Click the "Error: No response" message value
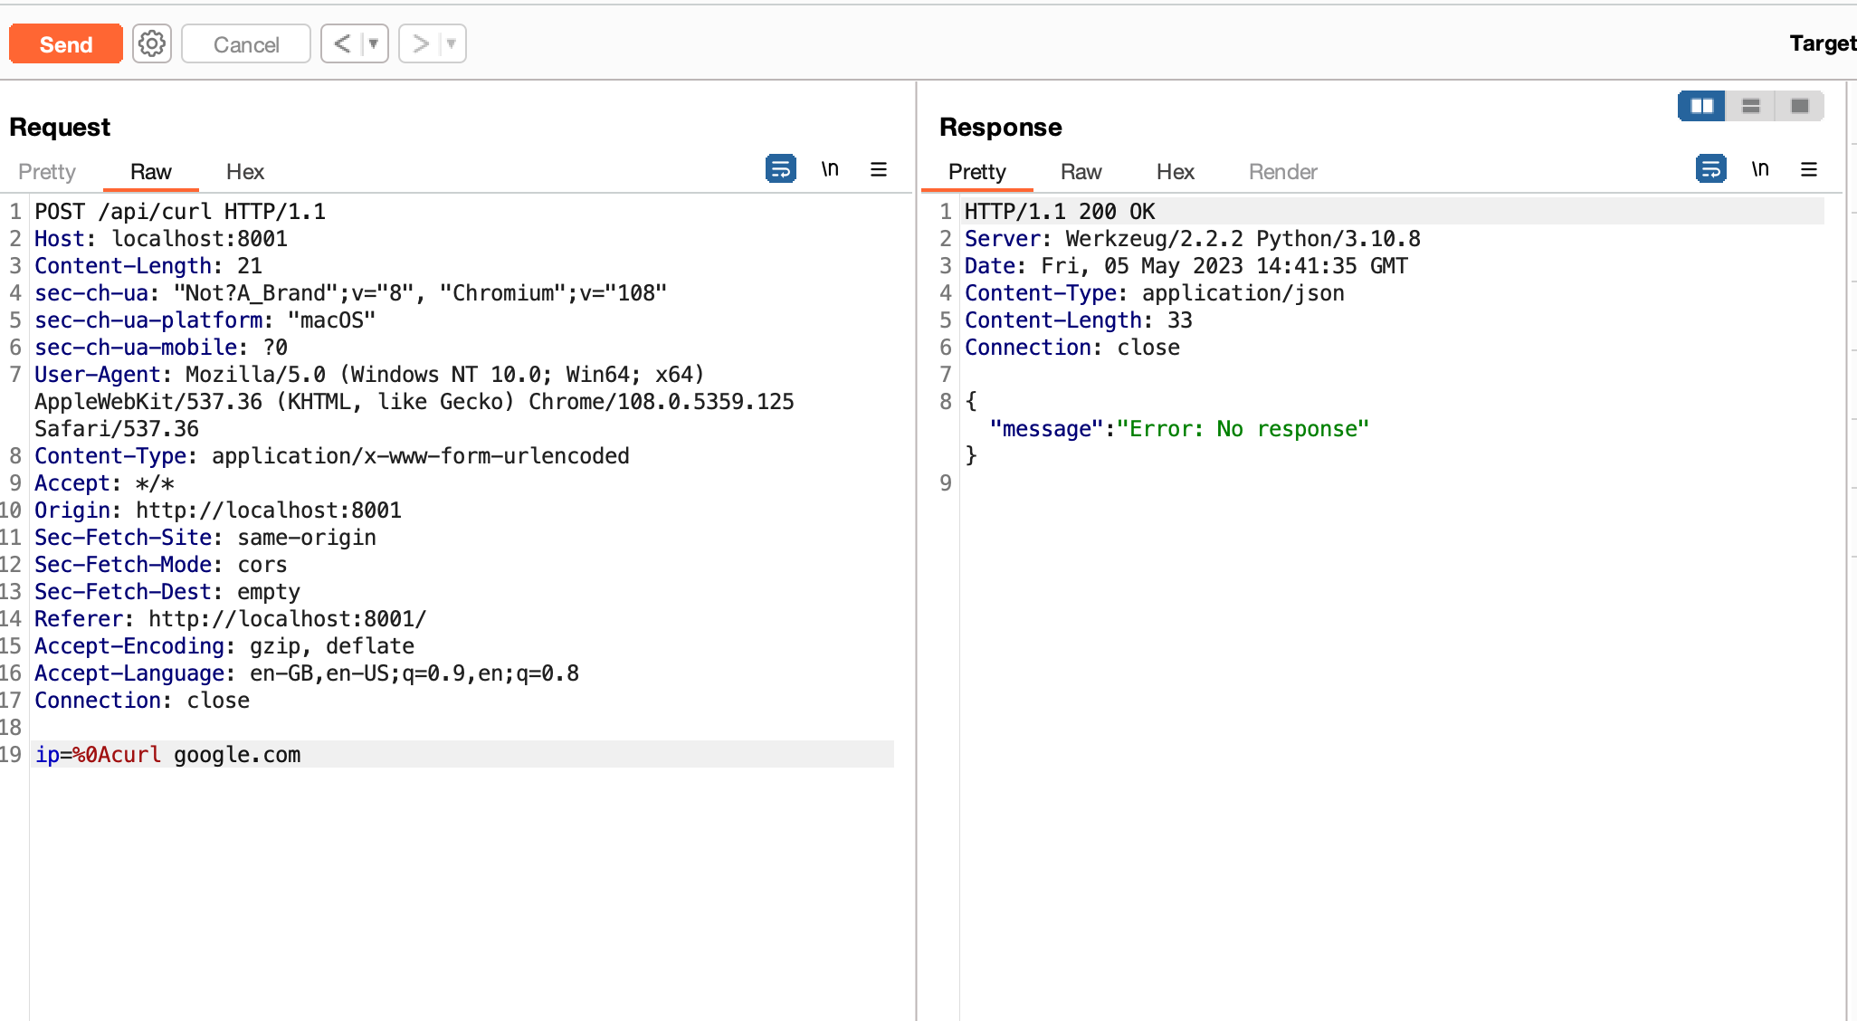Screen dimensions: 1857x1021 click(x=1243, y=428)
